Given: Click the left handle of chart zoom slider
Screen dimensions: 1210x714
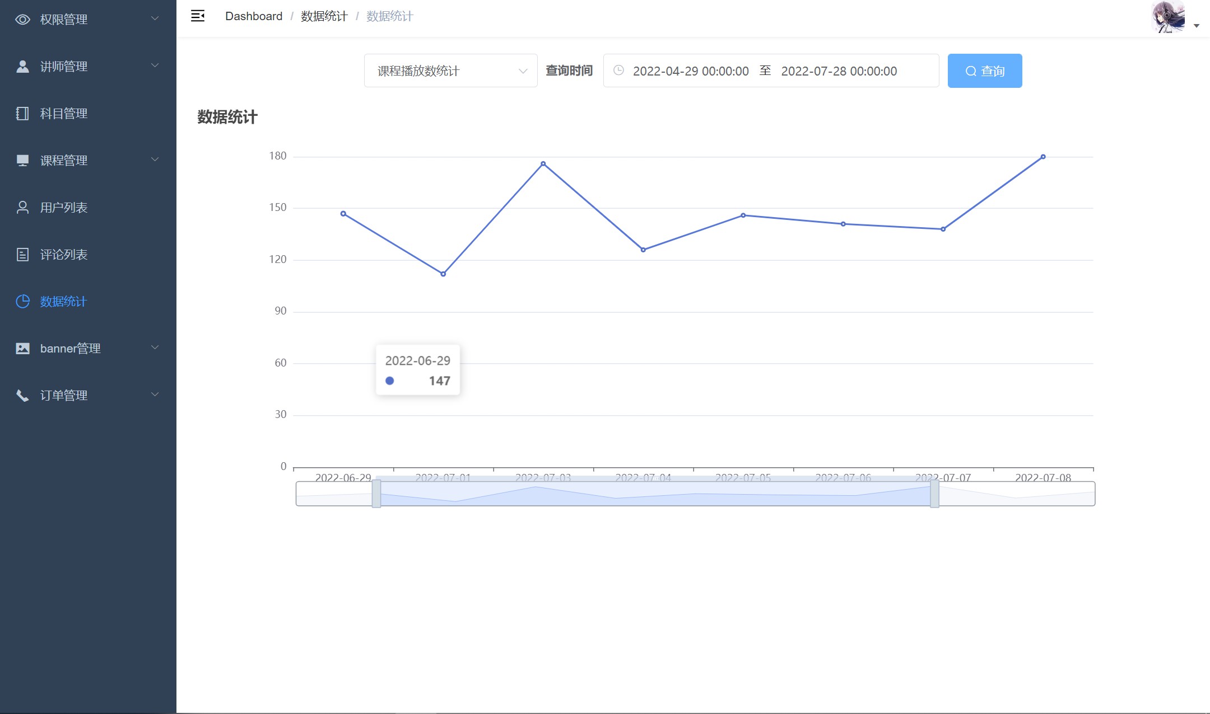Looking at the screenshot, I should click(x=376, y=494).
